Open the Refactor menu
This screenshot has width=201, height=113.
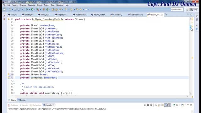point(23,5)
